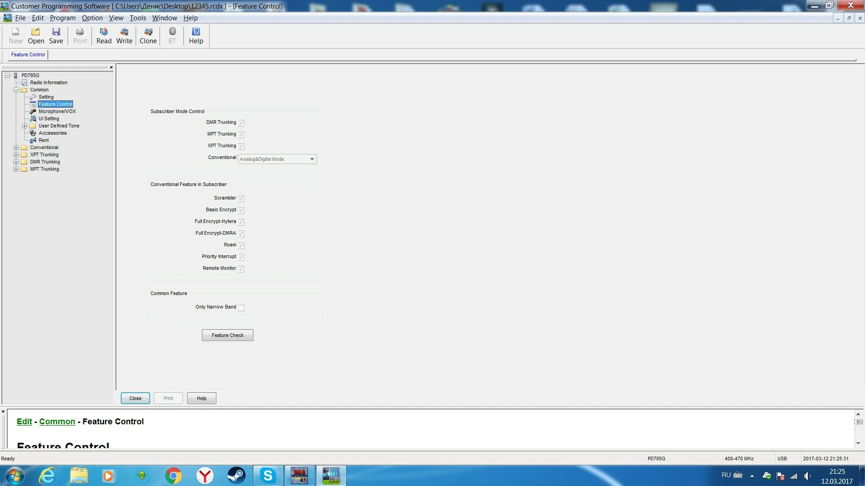Viewport: 865px width, 486px height.
Task: Expand the MPT Trunking folder in tree
Action: (x=16, y=169)
